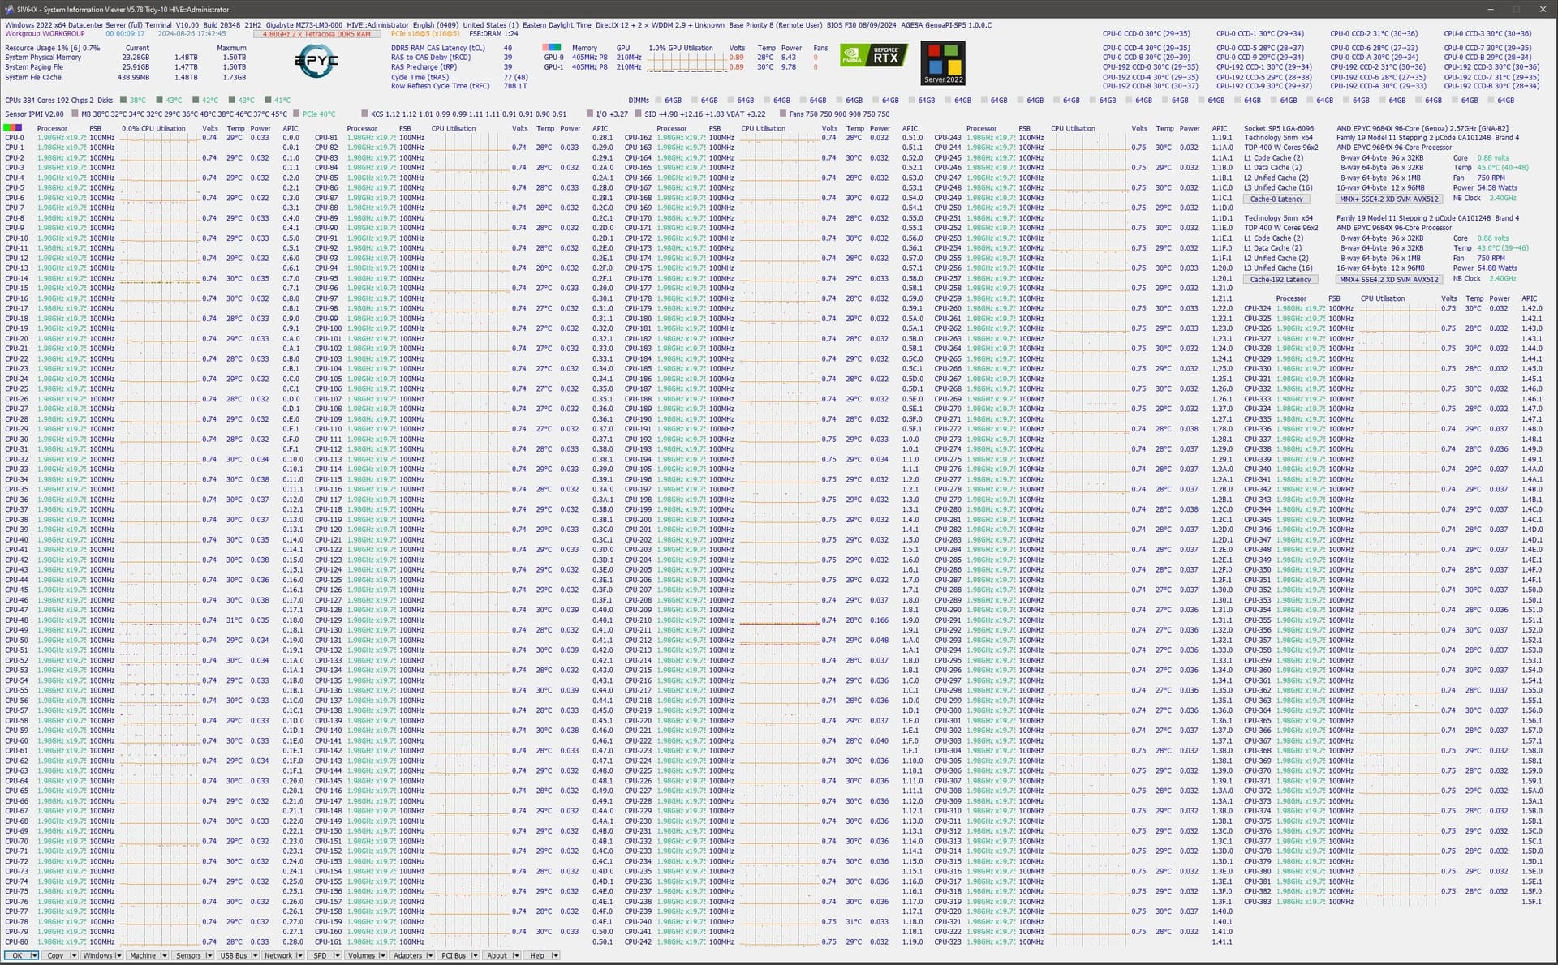Click the multicolor swatch above CPU-0
The image size is (1558, 965).
13,128
